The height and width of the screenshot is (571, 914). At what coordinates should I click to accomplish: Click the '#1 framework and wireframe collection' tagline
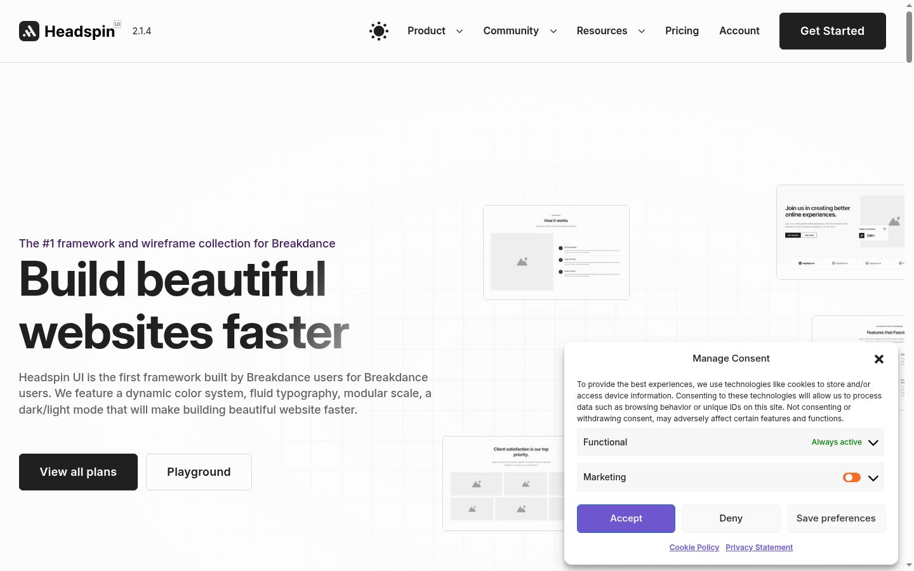pyautogui.click(x=177, y=244)
